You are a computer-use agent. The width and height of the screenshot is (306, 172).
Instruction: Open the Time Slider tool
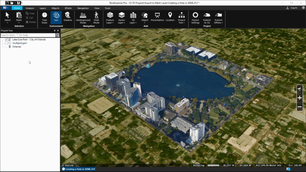pos(45,18)
